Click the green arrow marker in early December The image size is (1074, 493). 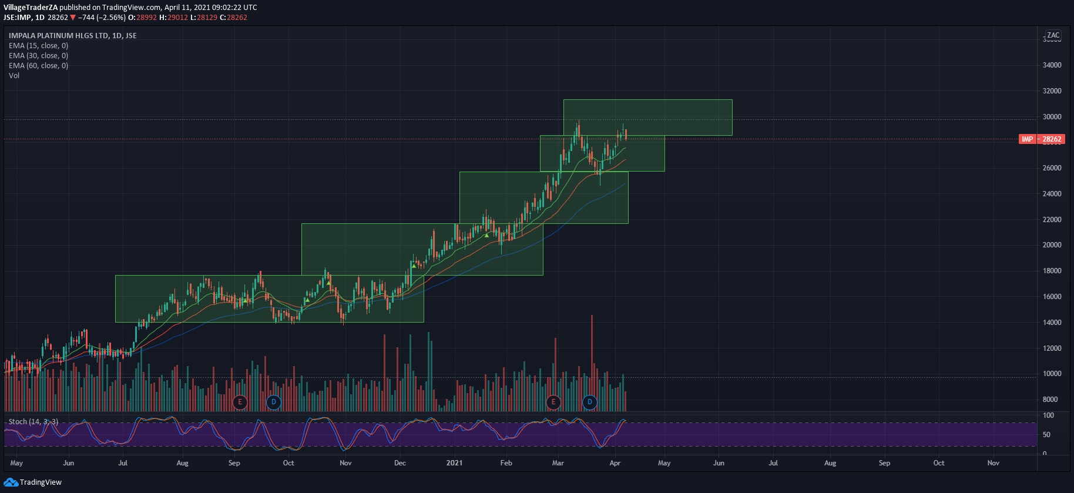click(x=414, y=266)
